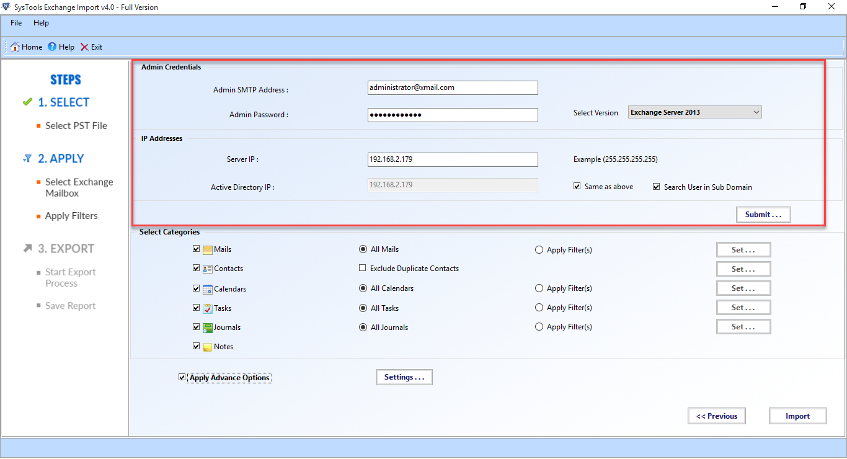Go back with Previous button

pyautogui.click(x=717, y=416)
